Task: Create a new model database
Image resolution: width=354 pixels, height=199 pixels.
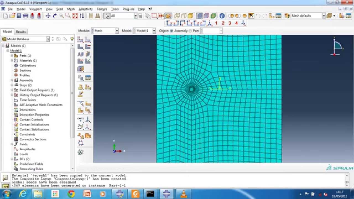Action: (x=6, y=16)
